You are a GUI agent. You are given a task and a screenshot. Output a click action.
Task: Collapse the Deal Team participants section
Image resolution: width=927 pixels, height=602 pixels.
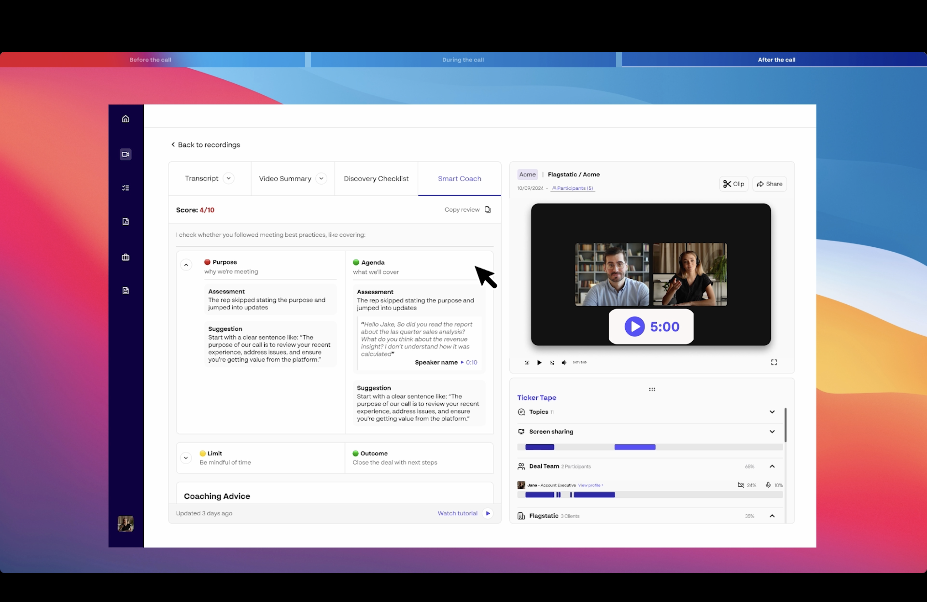click(772, 466)
